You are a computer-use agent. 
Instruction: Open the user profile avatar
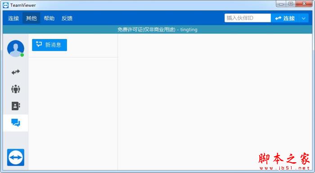[x=15, y=48]
